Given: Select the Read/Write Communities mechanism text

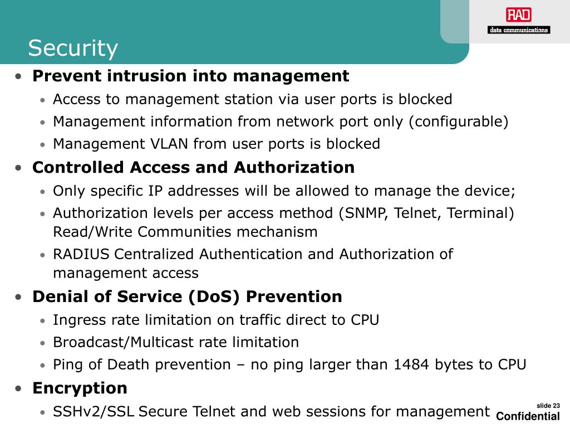Looking at the screenshot, I should [185, 232].
